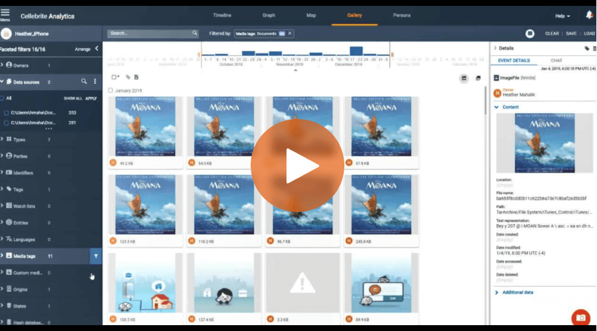
Task: Check second C:\Users\hmaha\Doc... source (281)
Action: coord(6,122)
